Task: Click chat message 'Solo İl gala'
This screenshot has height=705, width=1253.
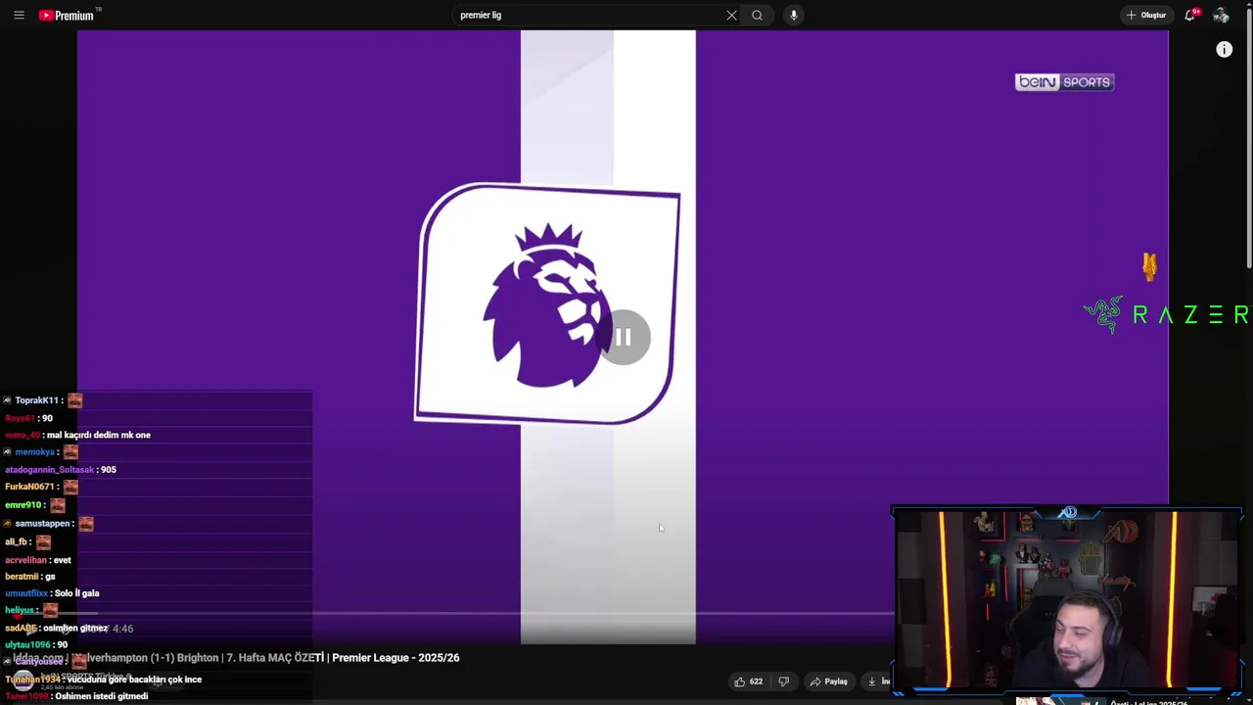Action: [x=76, y=593]
